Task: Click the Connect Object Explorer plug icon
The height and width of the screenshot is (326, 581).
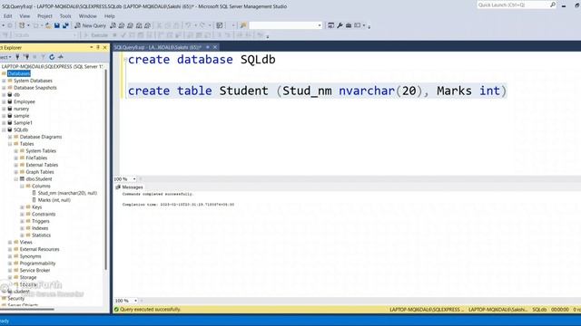Action: (x=17, y=57)
